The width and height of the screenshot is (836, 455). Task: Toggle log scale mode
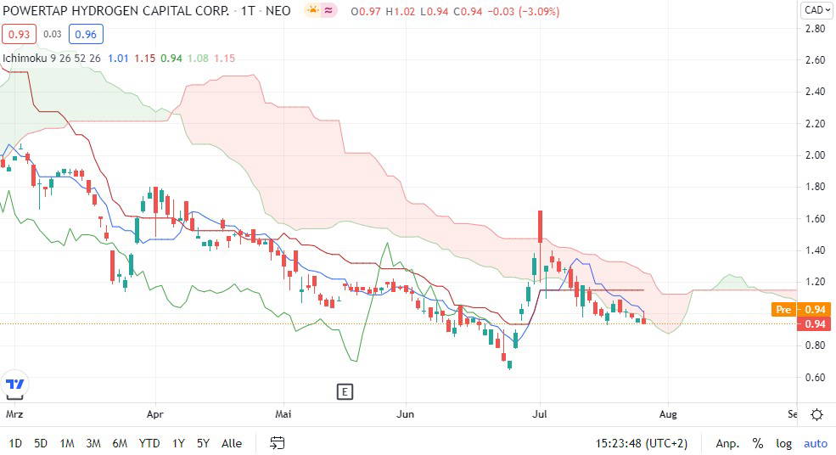click(x=783, y=443)
